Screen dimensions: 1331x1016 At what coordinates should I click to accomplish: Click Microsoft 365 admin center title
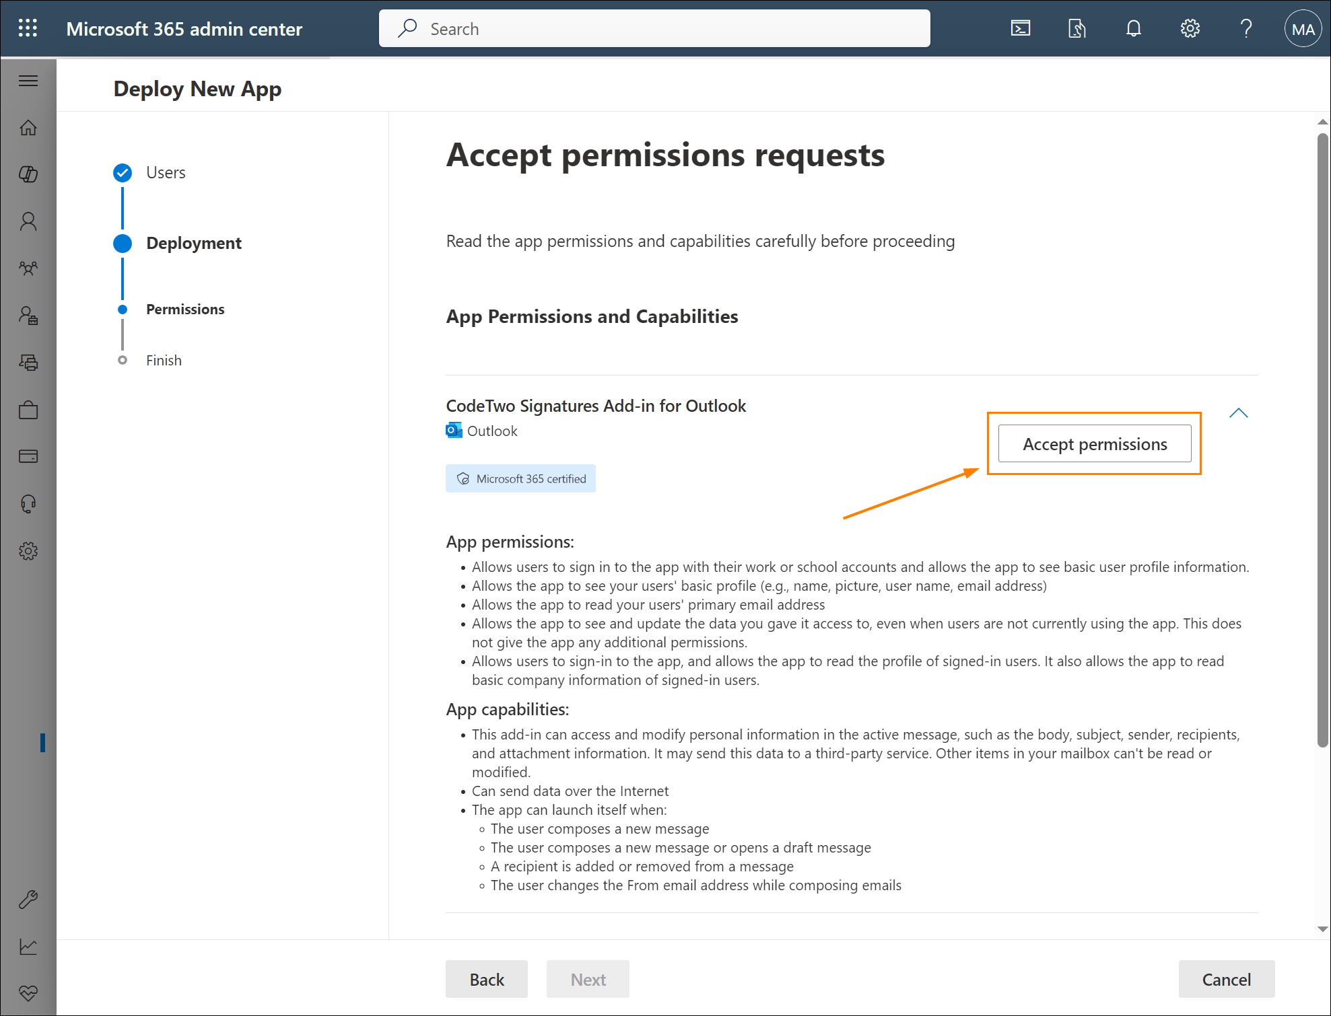[x=184, y=29]
